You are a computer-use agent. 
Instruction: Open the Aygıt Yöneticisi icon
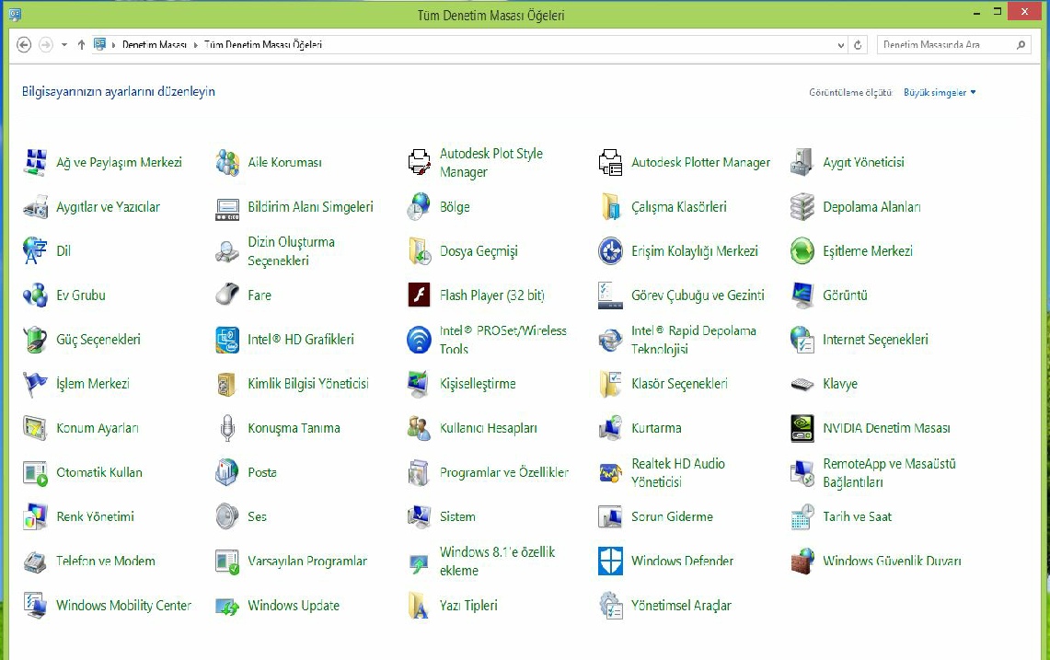[x=802, y=162]
